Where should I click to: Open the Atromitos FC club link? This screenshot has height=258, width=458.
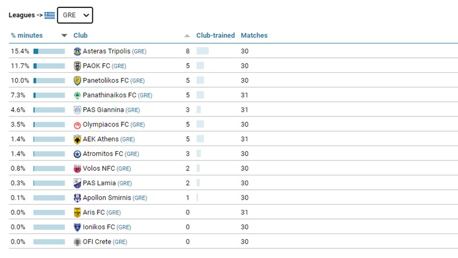pos(102,154)
